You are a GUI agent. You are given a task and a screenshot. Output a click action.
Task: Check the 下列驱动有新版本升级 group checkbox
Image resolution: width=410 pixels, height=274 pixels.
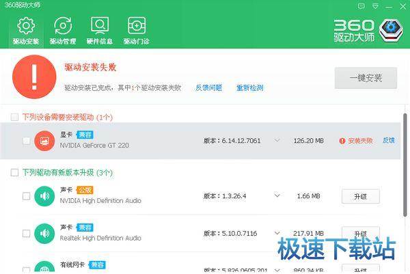(14, 173)
